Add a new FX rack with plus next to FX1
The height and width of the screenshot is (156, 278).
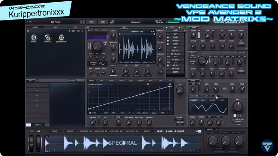[x=37, y=80]
